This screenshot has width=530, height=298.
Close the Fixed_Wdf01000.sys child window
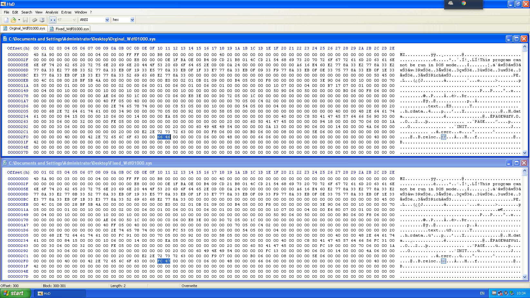524,163
